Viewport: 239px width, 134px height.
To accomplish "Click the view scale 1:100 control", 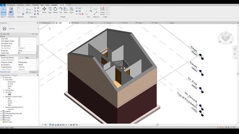I will click(44, 125).
